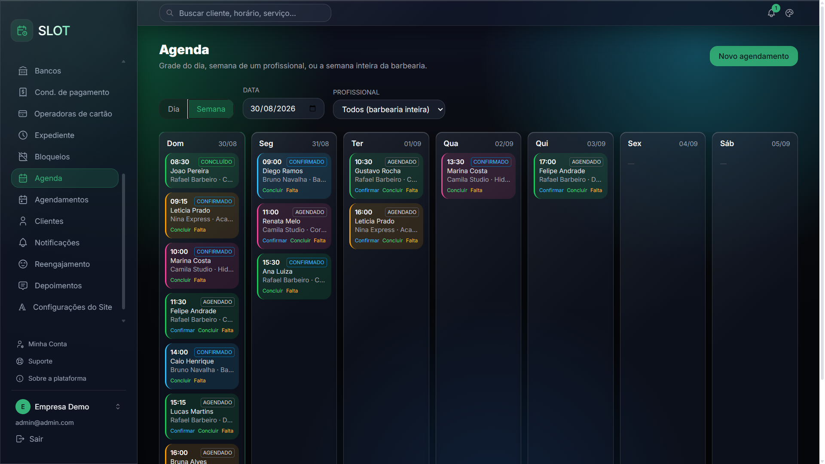The width and height of the screenshot is (825, 464).
Task: Click Confirmar on Renata Melo appointment
Action: [275, 241]
